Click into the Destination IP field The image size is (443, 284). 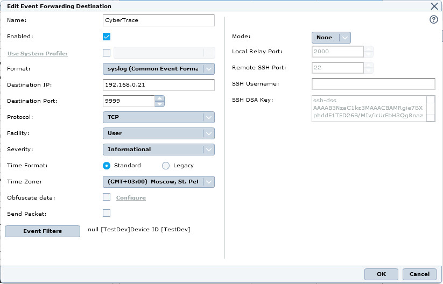tap(158, 85)
